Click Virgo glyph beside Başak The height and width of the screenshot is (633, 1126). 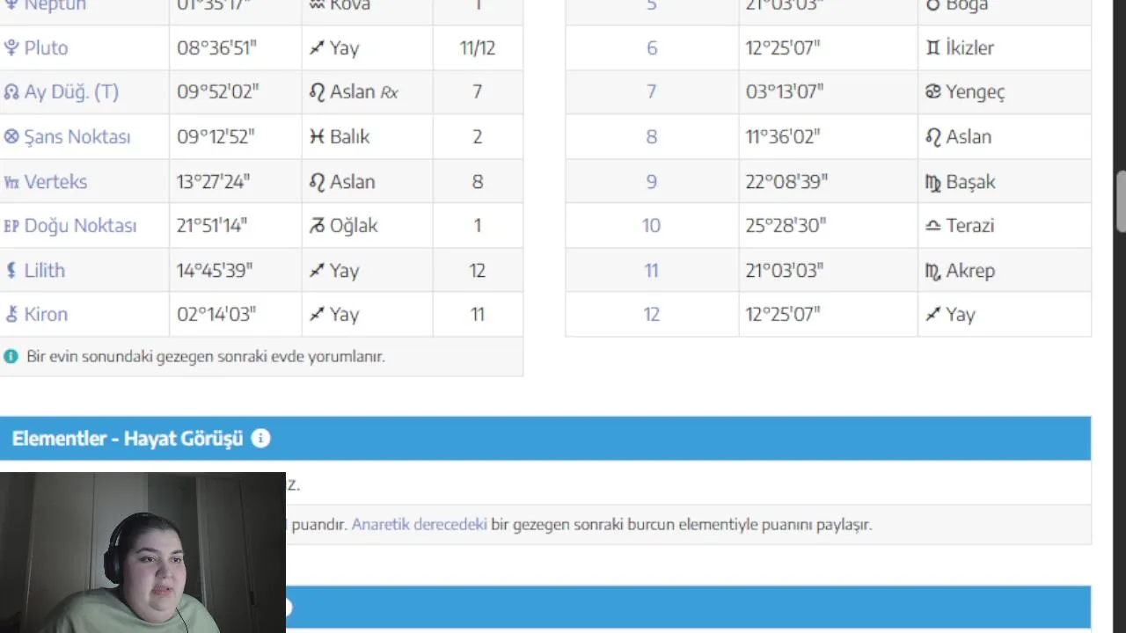point(933,182)
